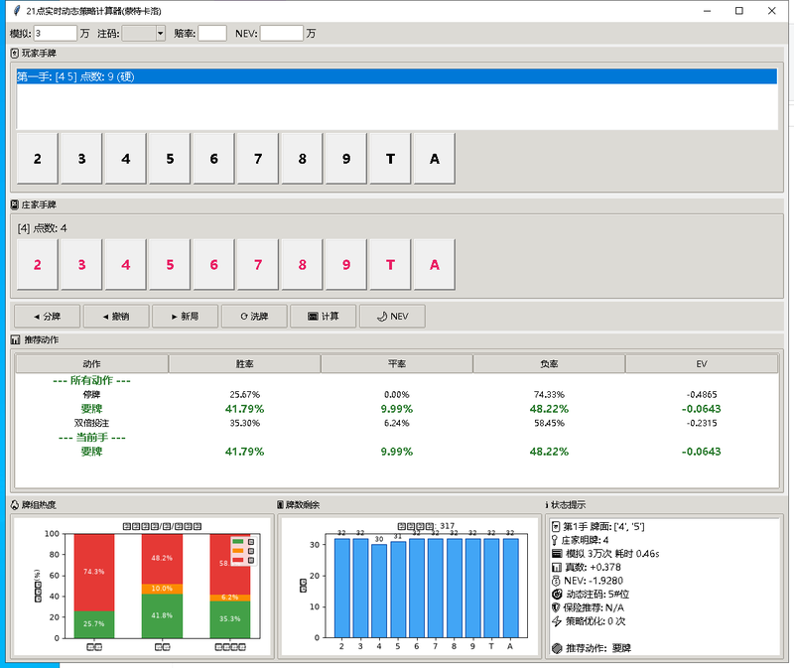Click the 动作 column header

coord(91,364)
